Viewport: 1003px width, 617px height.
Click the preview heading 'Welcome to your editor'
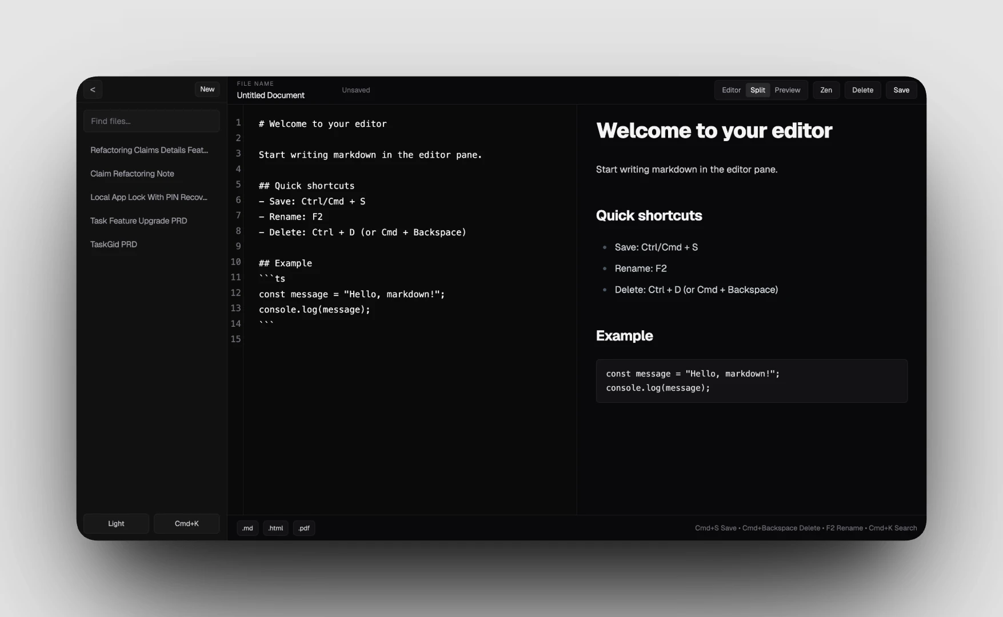pyautogui.click(x=714, y=131)
